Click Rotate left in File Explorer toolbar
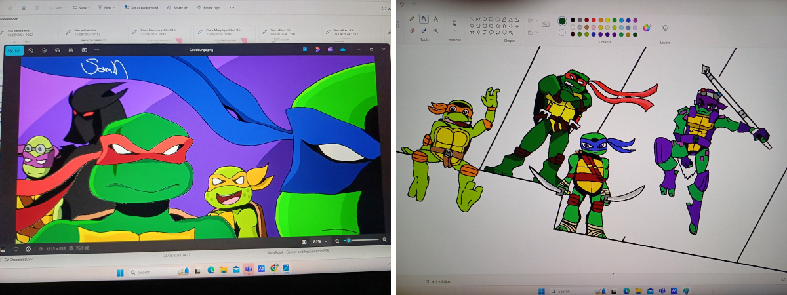Viewport: 787px width, 295px height. coord(177,7)
